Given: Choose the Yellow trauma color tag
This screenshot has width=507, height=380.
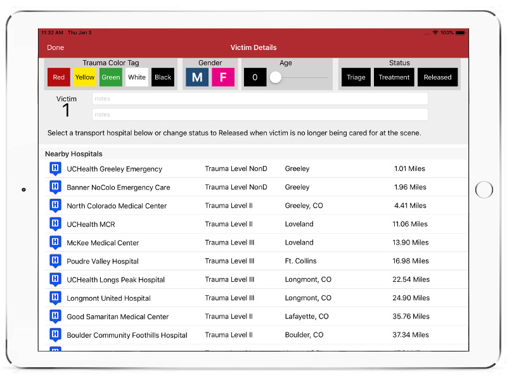Looking at the screenshot, I should pos(85,77).
